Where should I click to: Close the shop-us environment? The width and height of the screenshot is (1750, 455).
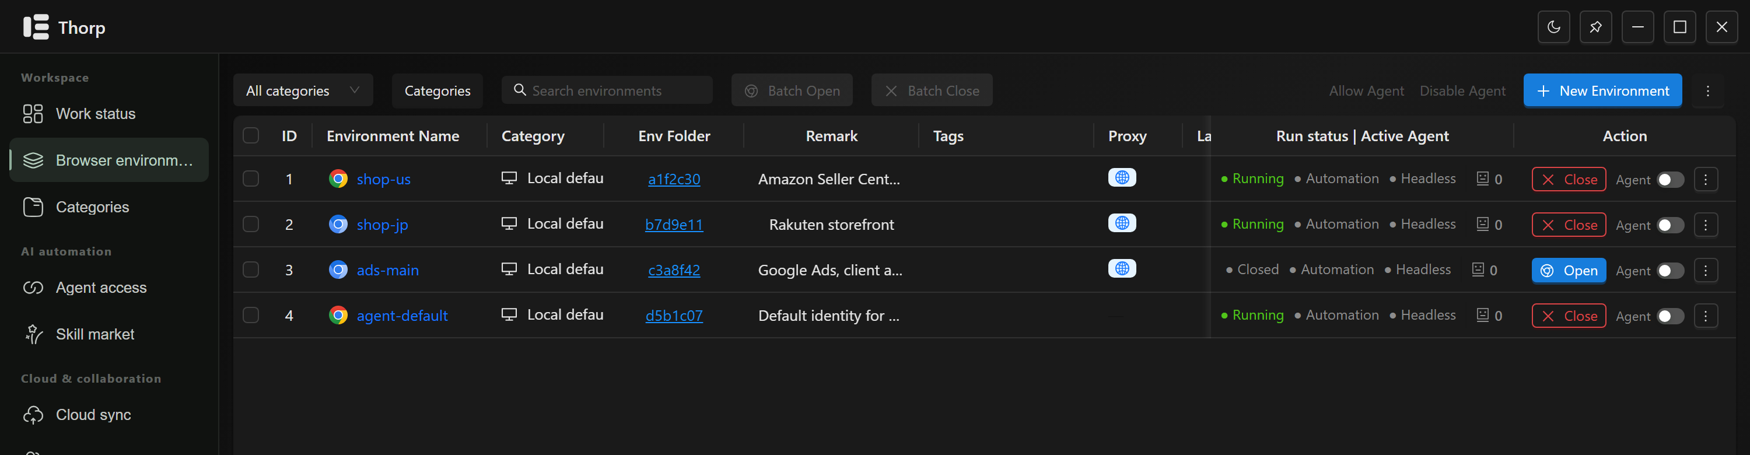tap(1569, 179)
